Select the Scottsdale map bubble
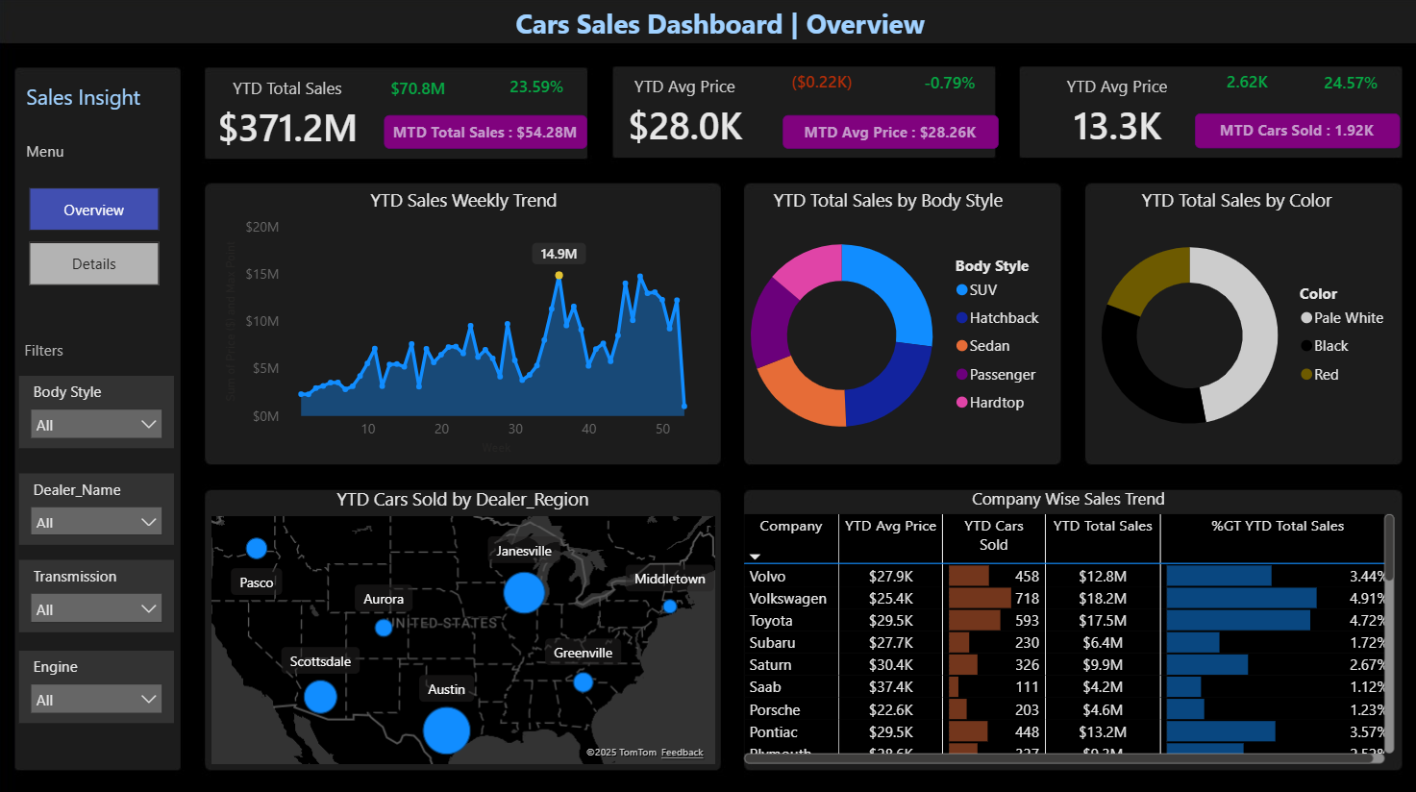The image size is (1416, 792). (x=320, y=696)
